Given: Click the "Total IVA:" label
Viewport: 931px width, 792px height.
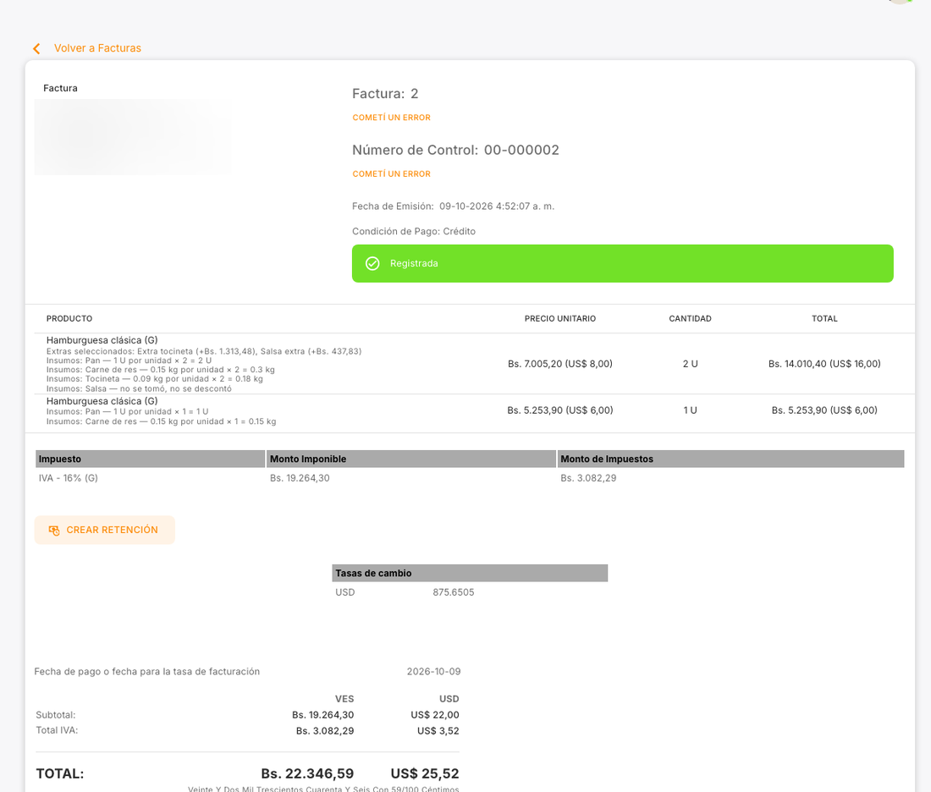Looking at the screenshot, I should tap(57, 730).
